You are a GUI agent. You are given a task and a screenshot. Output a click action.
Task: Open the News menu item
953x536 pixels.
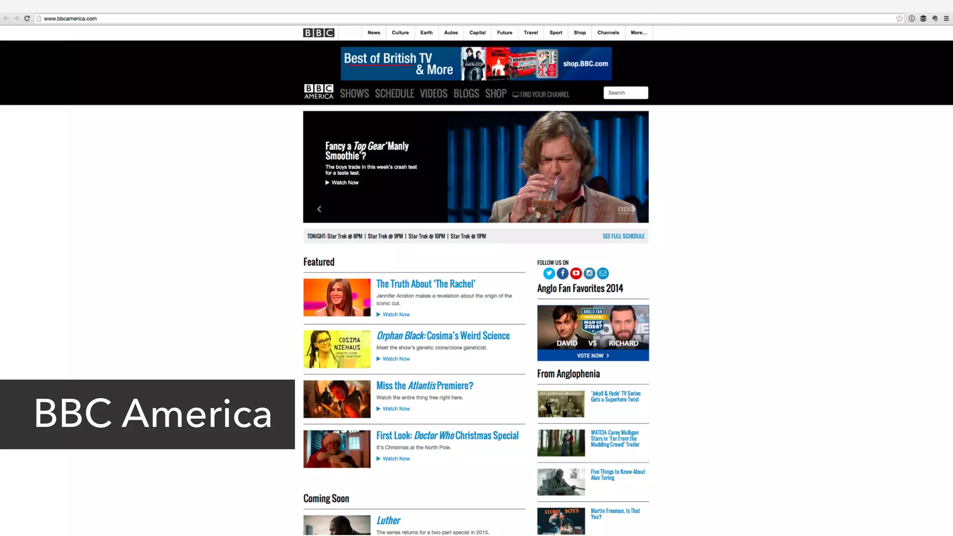(374, 33)
